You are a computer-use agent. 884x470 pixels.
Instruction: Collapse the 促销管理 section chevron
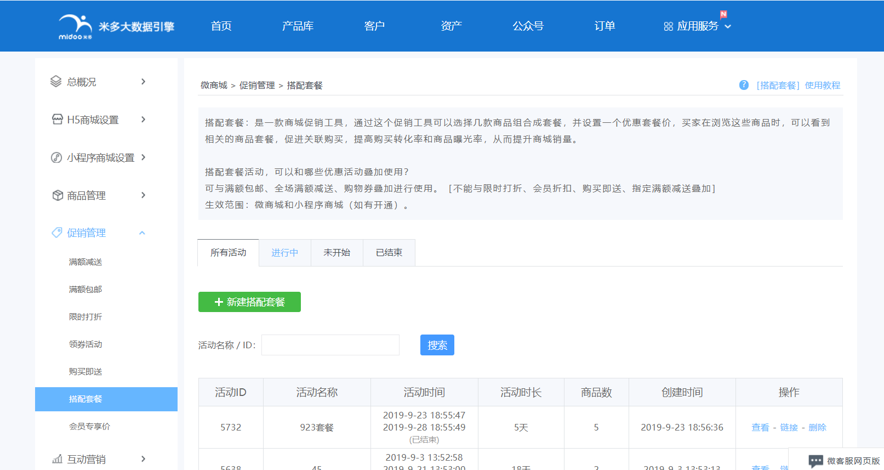coord(142,233)
